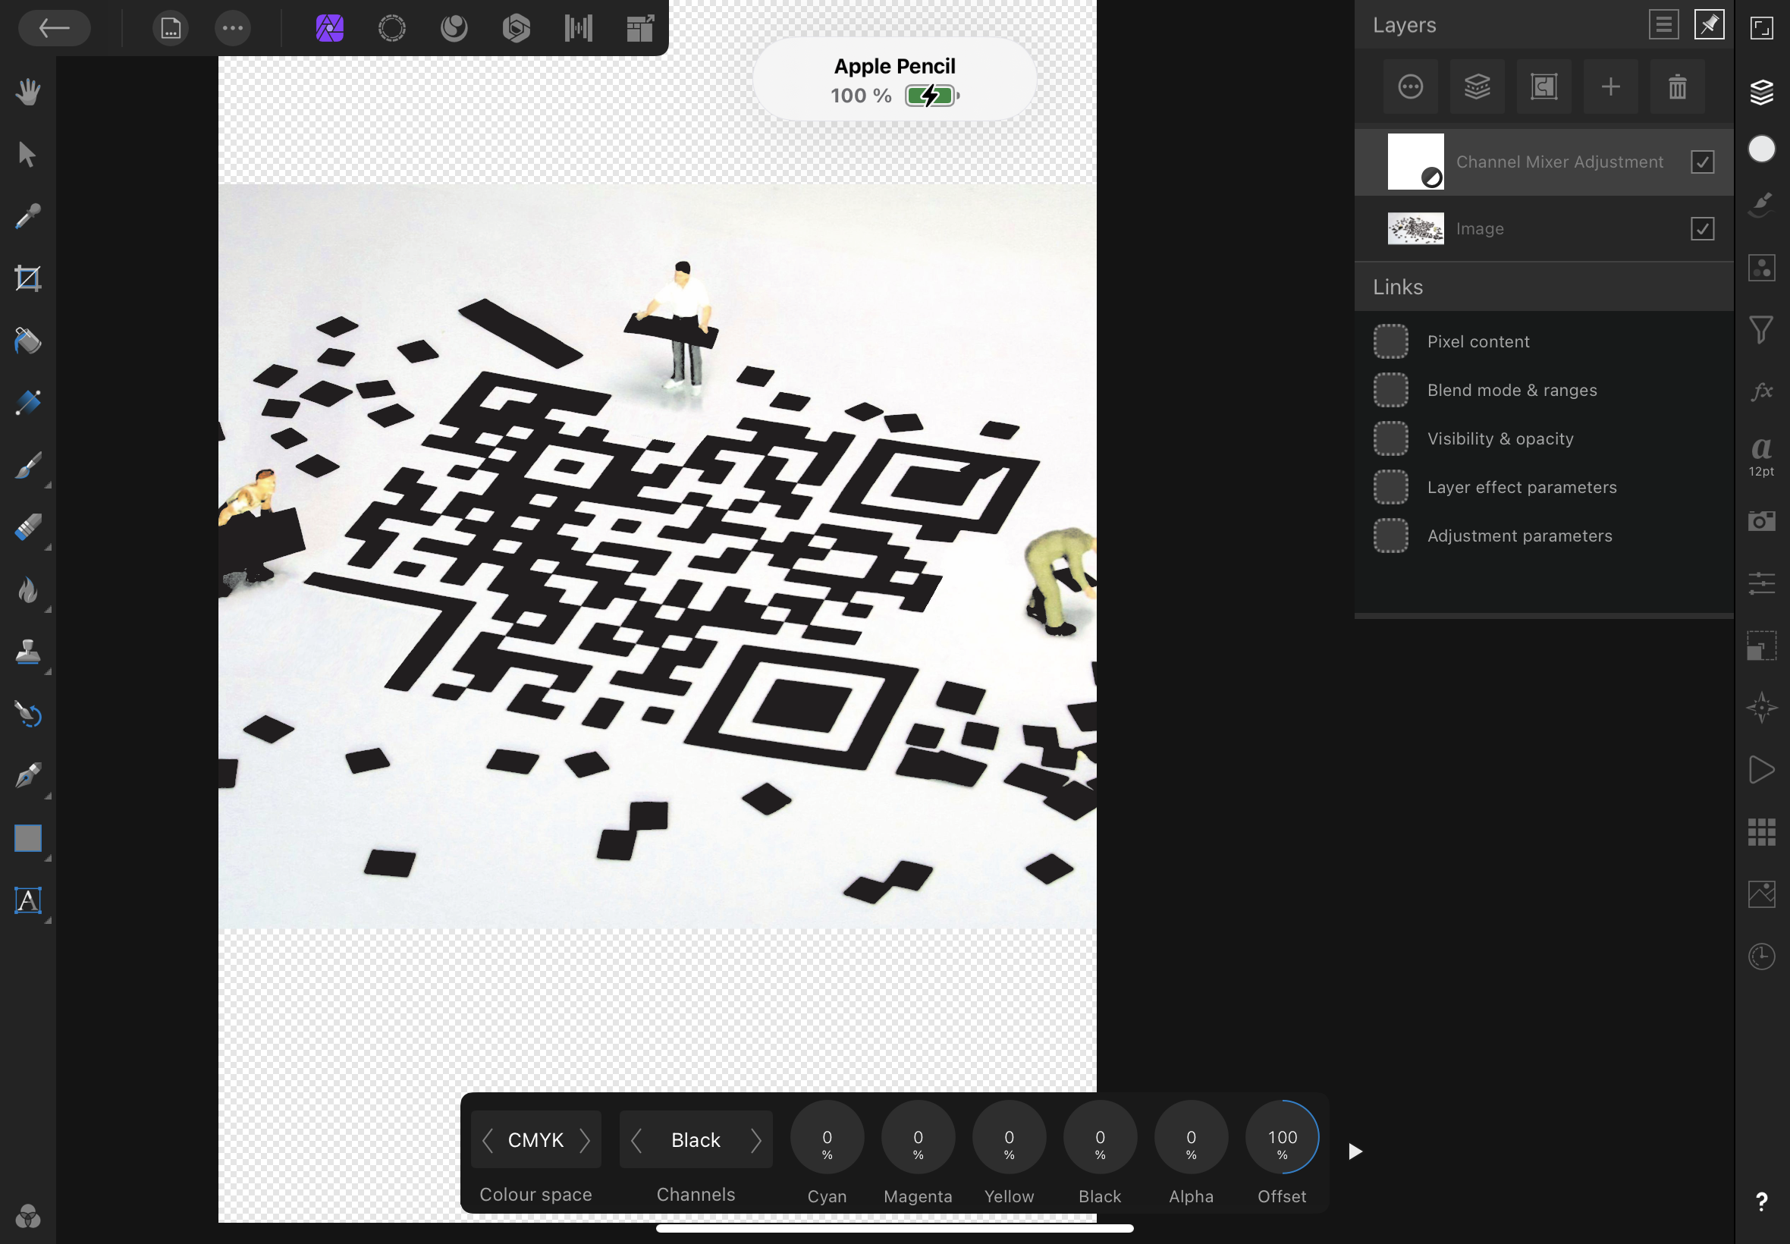Adjust the Magenta percentage dial
1790x1244 pixels.
(x=918, y=1137)
